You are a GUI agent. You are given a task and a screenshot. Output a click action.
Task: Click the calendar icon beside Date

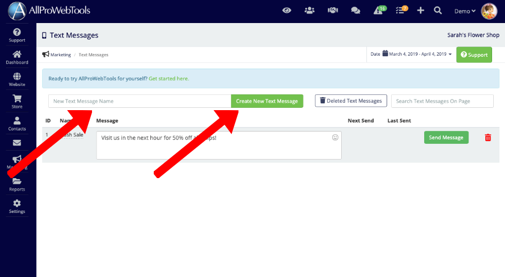click(x=385, y=53)
